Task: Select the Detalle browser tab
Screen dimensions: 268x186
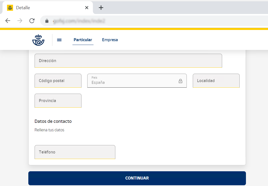Action: tap(45, 8)
